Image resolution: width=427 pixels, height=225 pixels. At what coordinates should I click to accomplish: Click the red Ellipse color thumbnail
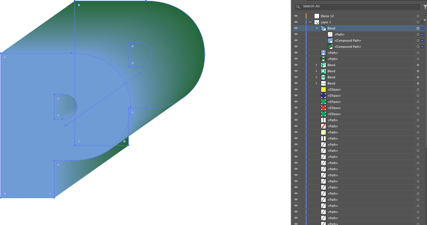click(323, 108)
